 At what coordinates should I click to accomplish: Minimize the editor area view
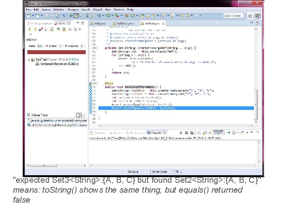point(252,23)
